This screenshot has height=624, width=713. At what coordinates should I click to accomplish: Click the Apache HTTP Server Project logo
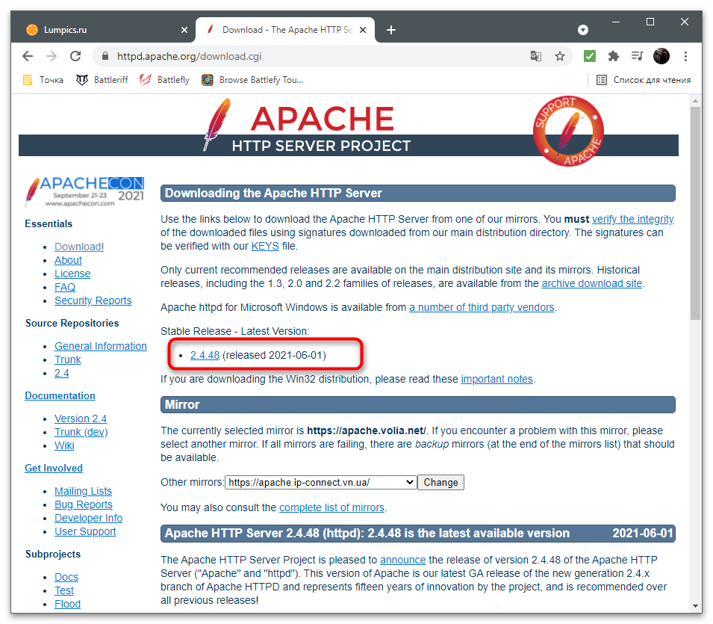[x=308, y=126]
